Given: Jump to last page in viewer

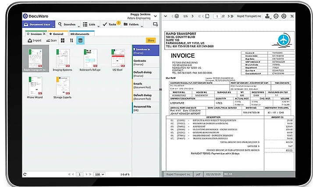Looking at the screenshot, I should click(x=232, y=16).
